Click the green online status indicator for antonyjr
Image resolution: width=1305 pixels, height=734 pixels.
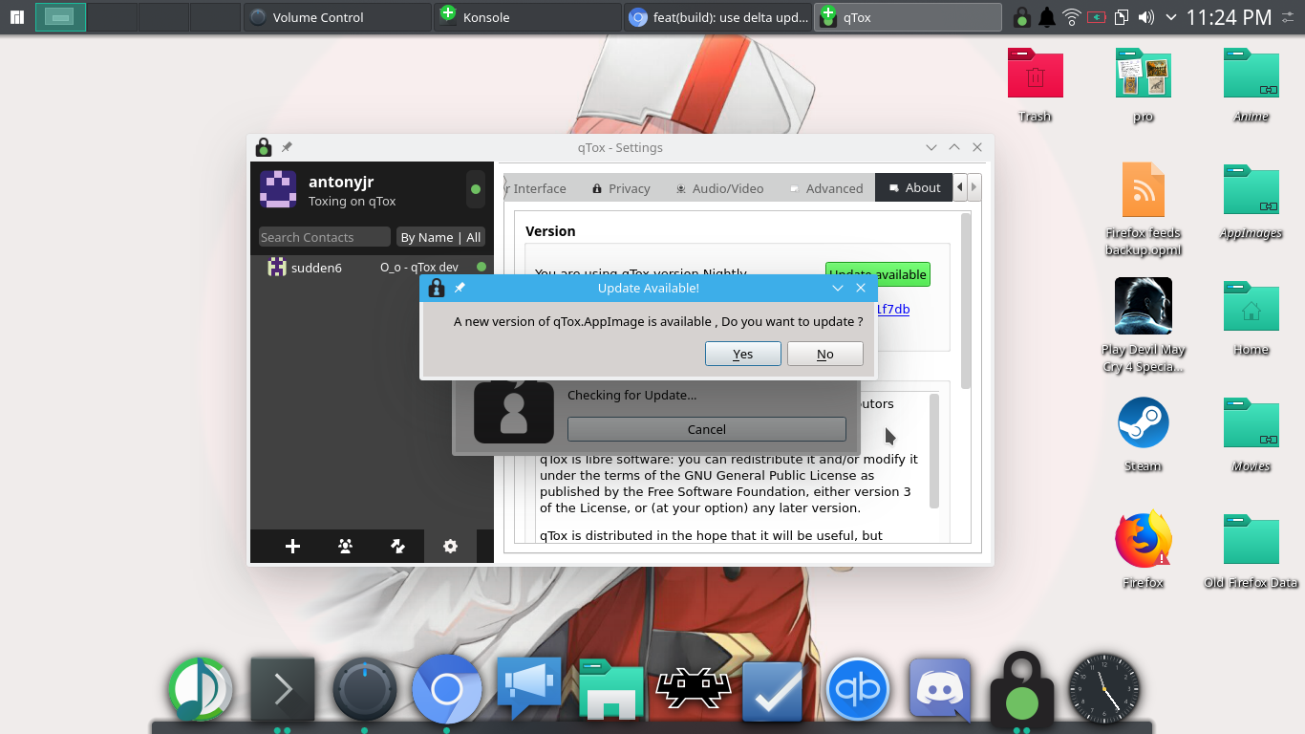pos(476,189)
